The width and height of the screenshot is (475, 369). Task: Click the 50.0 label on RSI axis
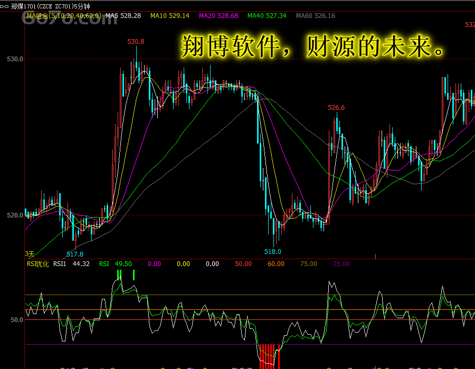pos(17,320)
